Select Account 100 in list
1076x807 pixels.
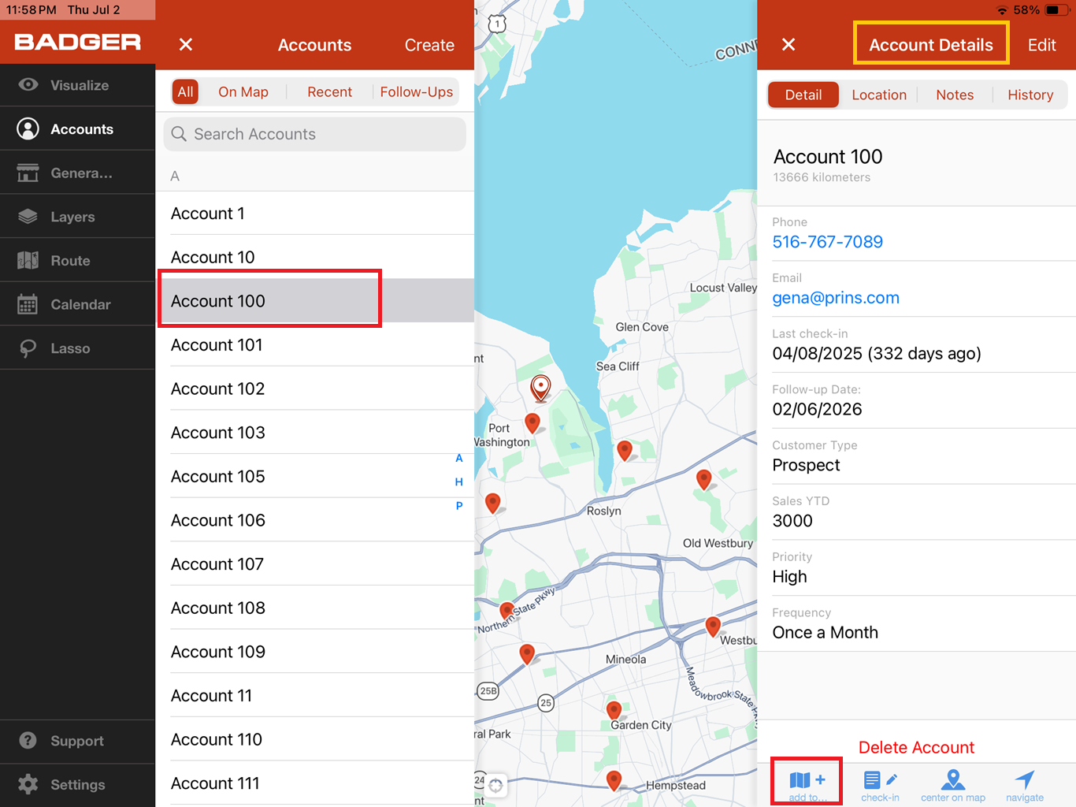pyautogui.click(x=315, y=301)
